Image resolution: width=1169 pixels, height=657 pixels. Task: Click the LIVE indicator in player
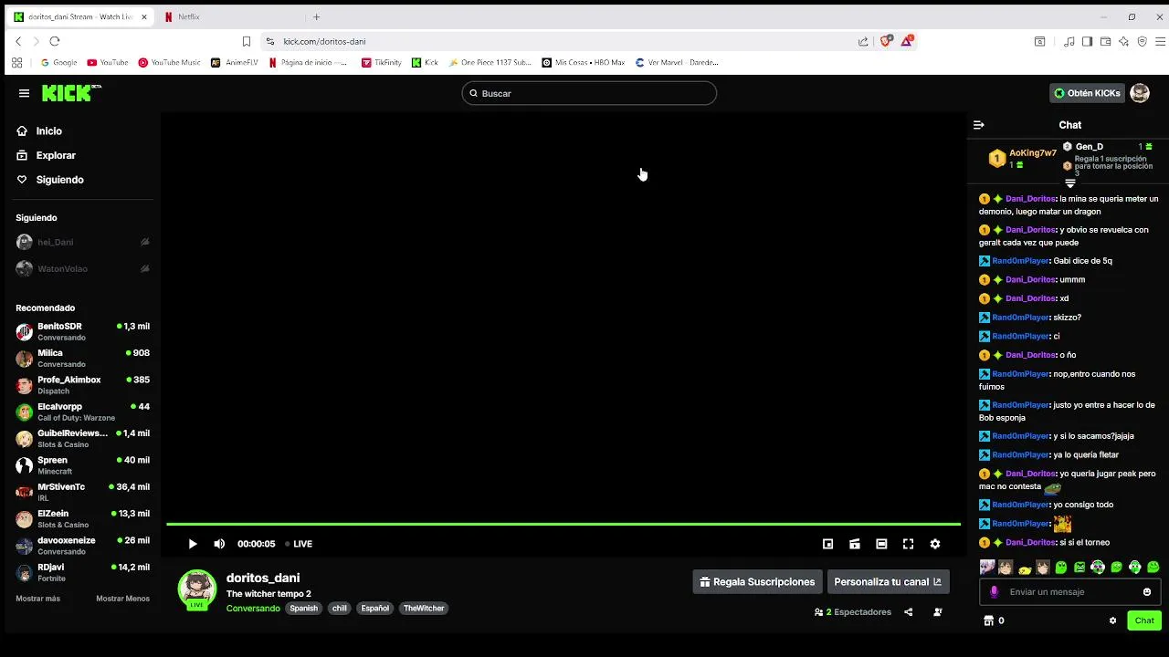299,544
